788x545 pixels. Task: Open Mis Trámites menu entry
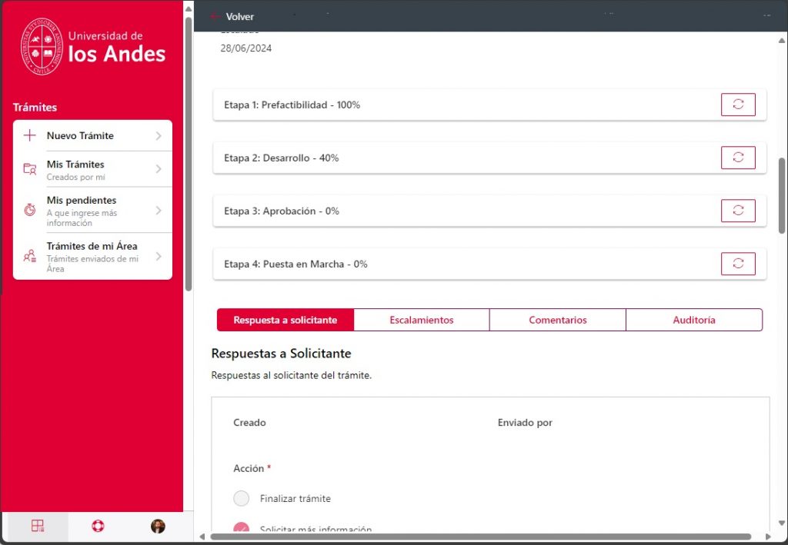point(92,170)
